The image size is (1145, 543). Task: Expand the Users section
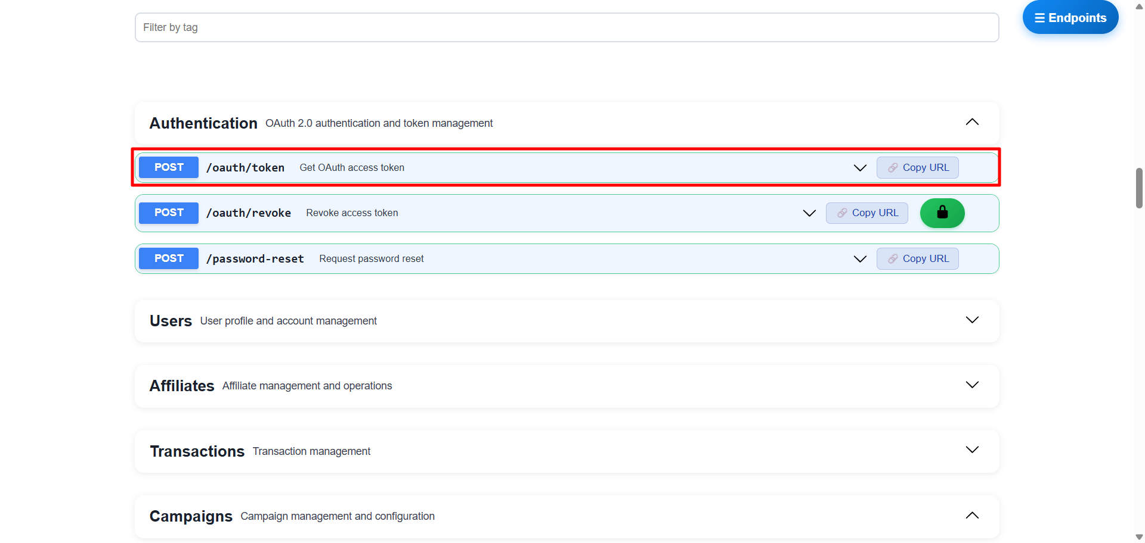[971, 320]
